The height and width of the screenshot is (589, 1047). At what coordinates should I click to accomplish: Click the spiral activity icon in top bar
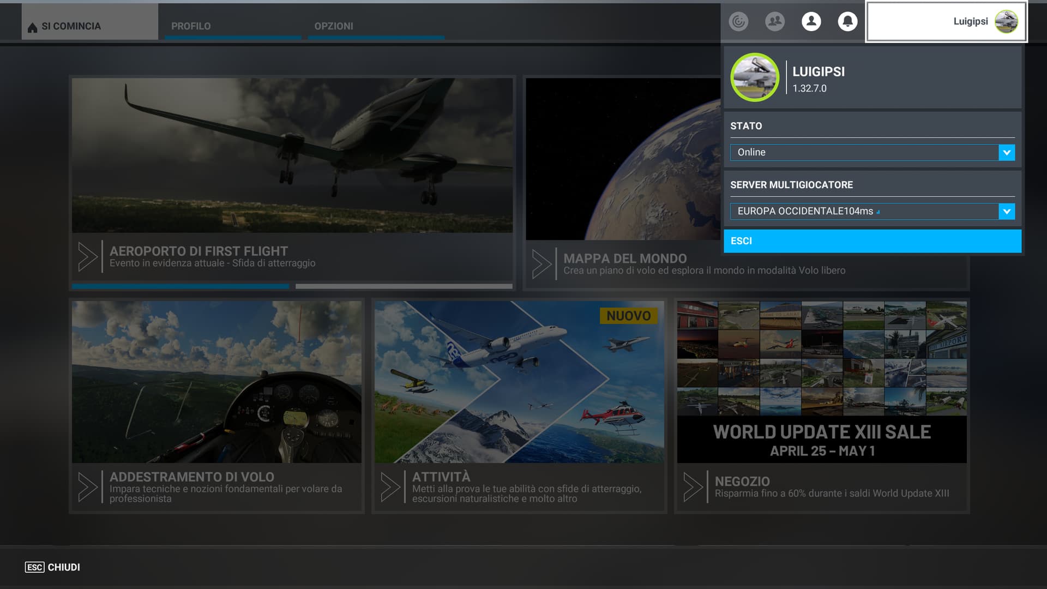coord(738,22)
